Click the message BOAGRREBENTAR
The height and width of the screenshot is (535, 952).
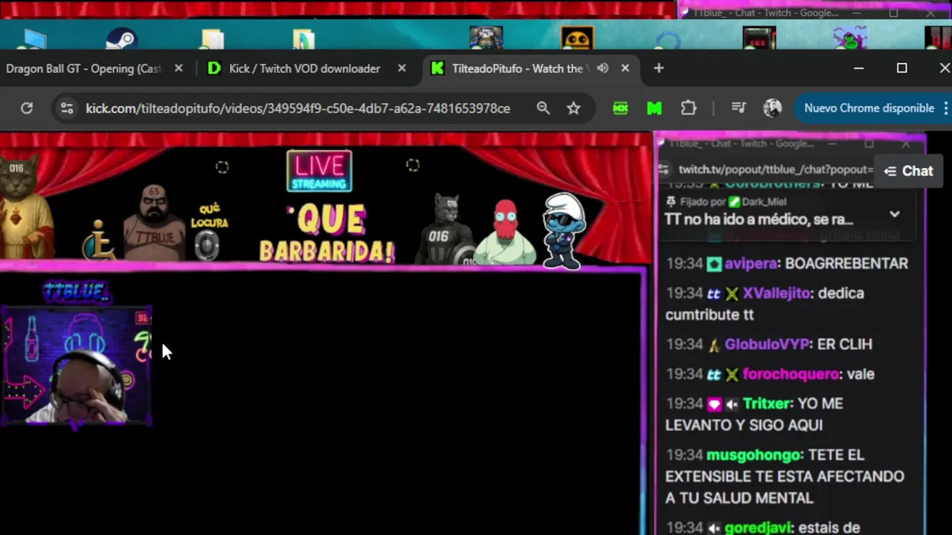click(846, 264)
